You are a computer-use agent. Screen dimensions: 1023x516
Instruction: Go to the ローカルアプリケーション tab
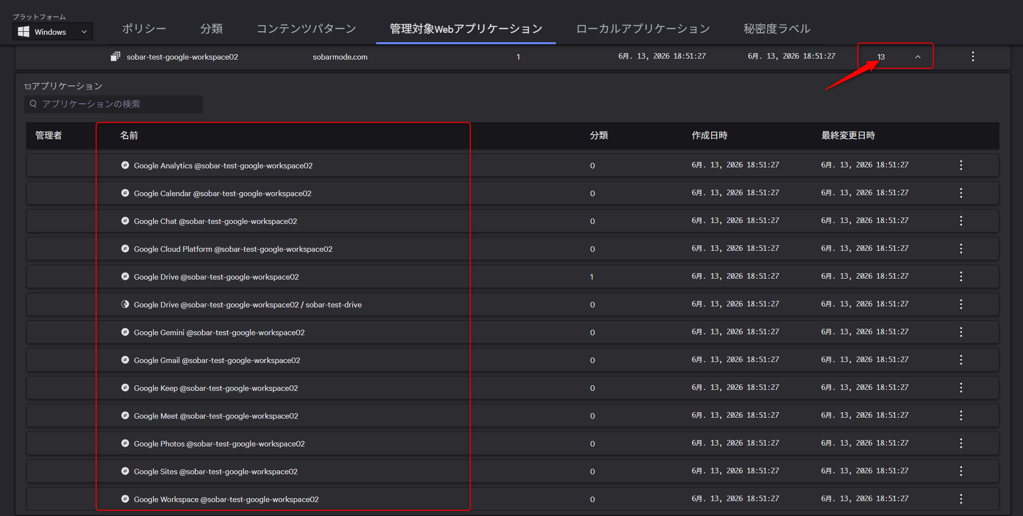click(x=643, y=29)
